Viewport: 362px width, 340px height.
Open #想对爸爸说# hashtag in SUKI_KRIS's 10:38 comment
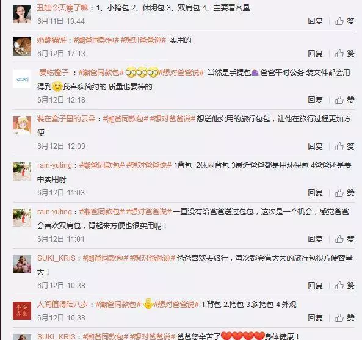(153, 258)
